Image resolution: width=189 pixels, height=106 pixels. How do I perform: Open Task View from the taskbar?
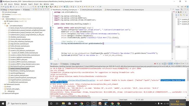click(x=57, y=103)
